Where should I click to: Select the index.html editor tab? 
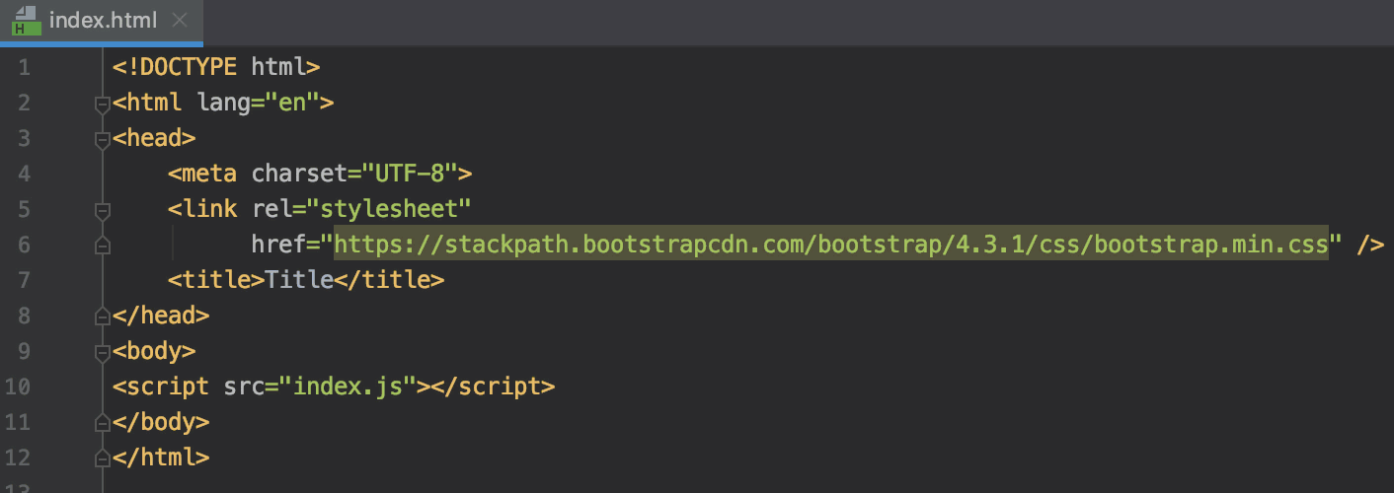[x=105, y=21]
